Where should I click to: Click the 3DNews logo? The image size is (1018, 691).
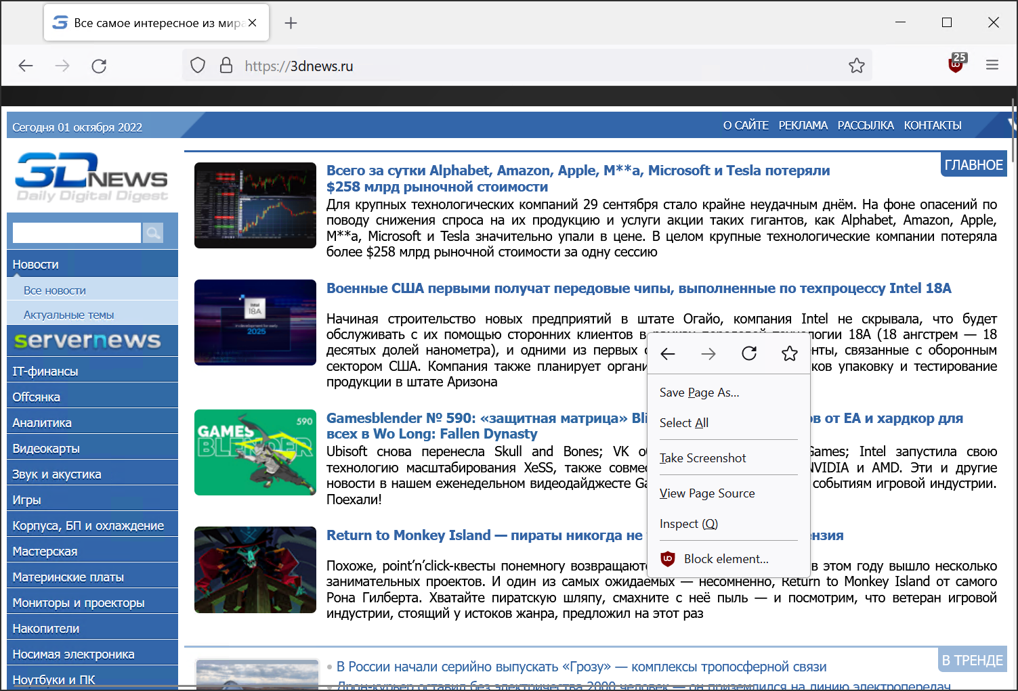click(91, 178)
